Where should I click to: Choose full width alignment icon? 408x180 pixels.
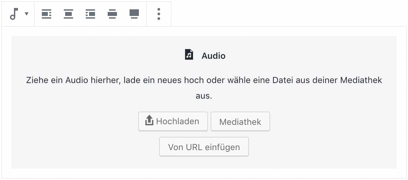[x=134, y=14]
